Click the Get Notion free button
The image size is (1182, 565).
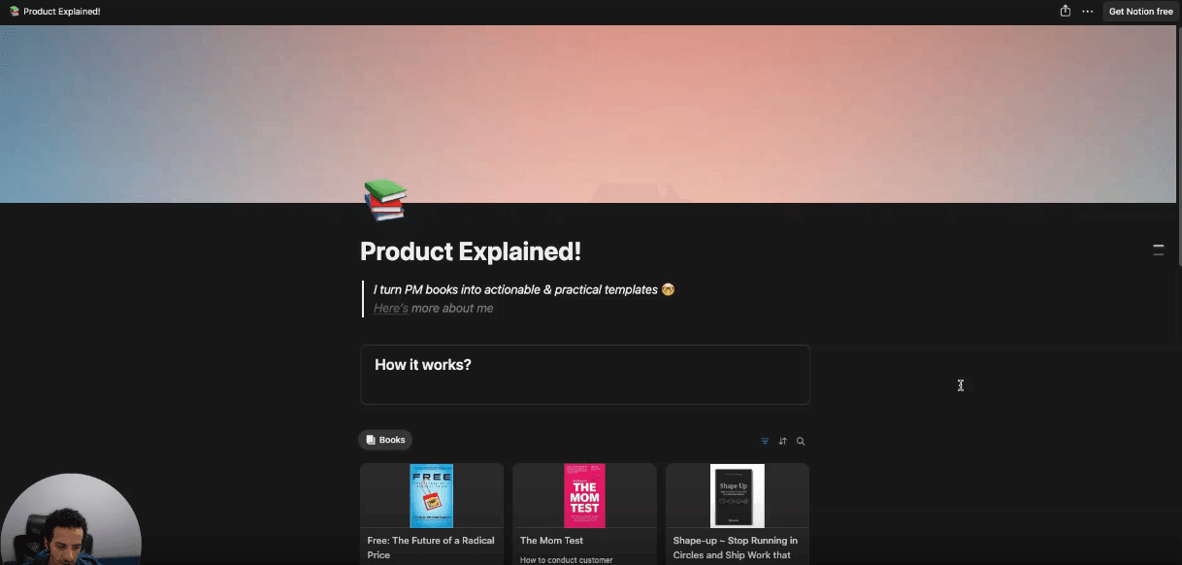1140,12
